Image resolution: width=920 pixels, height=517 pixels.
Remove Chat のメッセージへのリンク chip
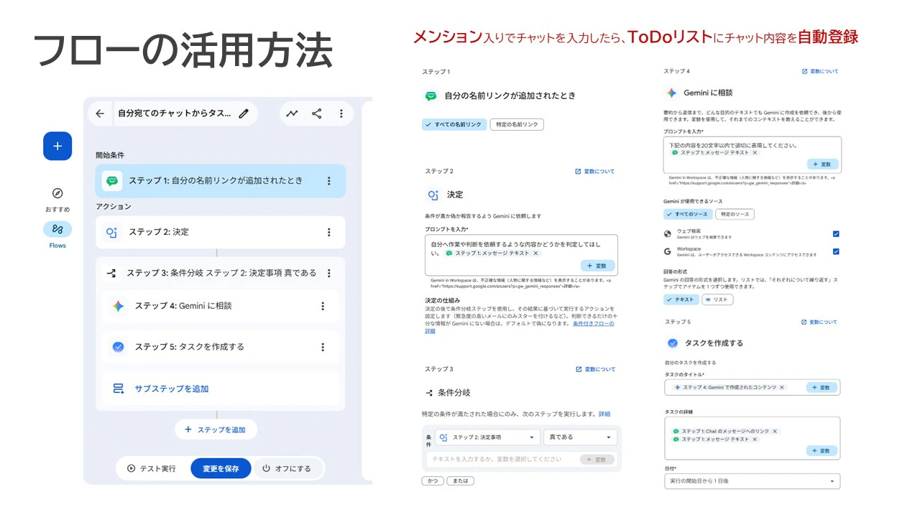[x=775, y=432]
